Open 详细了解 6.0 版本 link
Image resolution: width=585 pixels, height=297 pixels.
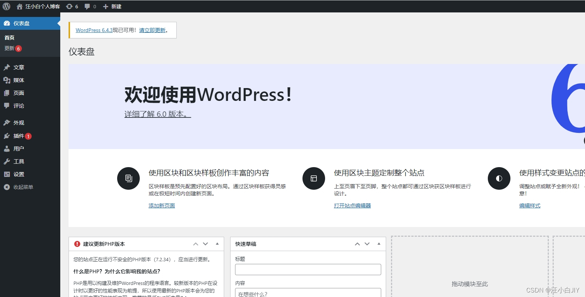158,114
